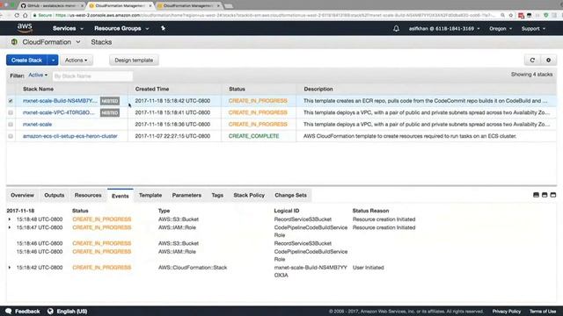Open the Support dropdown menu
This screenshot has width=563, height=316.
533,28
